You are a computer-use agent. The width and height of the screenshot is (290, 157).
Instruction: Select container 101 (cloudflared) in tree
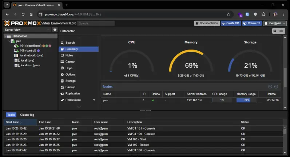point(31,46)
